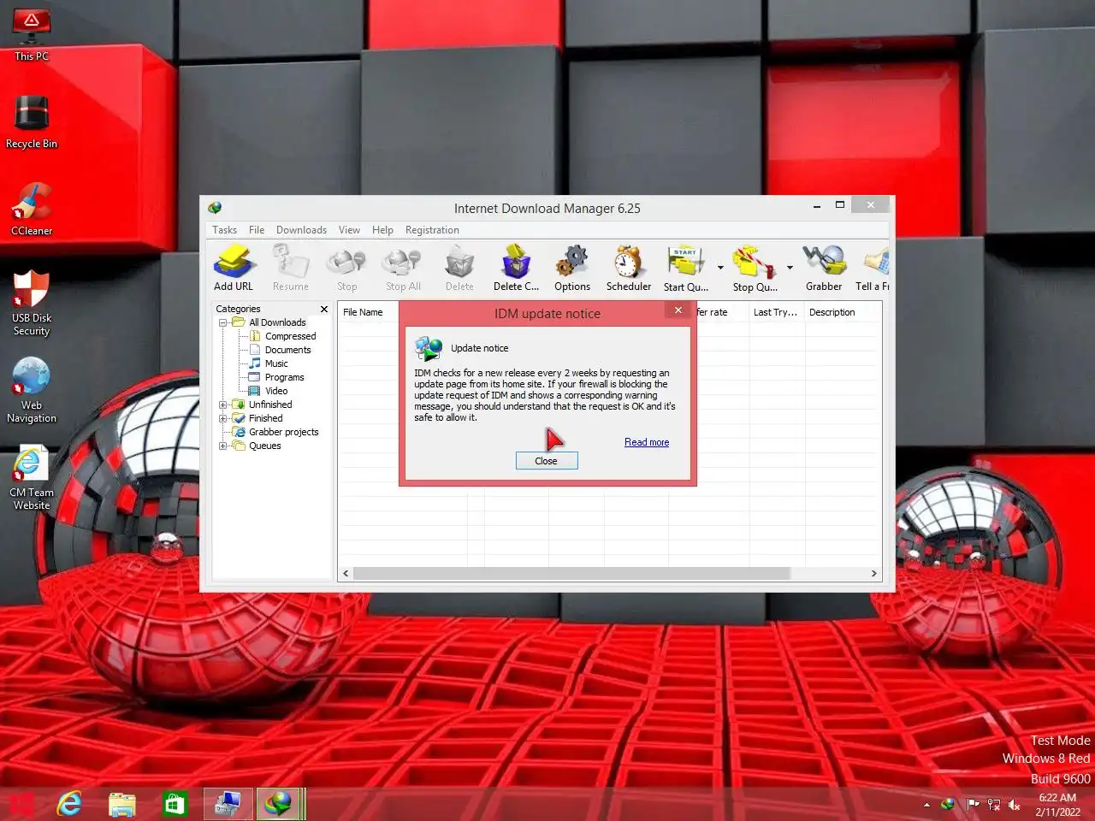Open This PC desktop icon
The width and height of the screenshot is (1095, 821).
point(32,34)
